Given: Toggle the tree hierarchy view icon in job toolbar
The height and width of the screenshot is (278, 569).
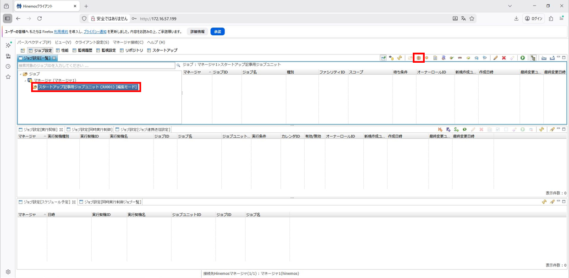Looking at the screenshot, I should [533, 58].
